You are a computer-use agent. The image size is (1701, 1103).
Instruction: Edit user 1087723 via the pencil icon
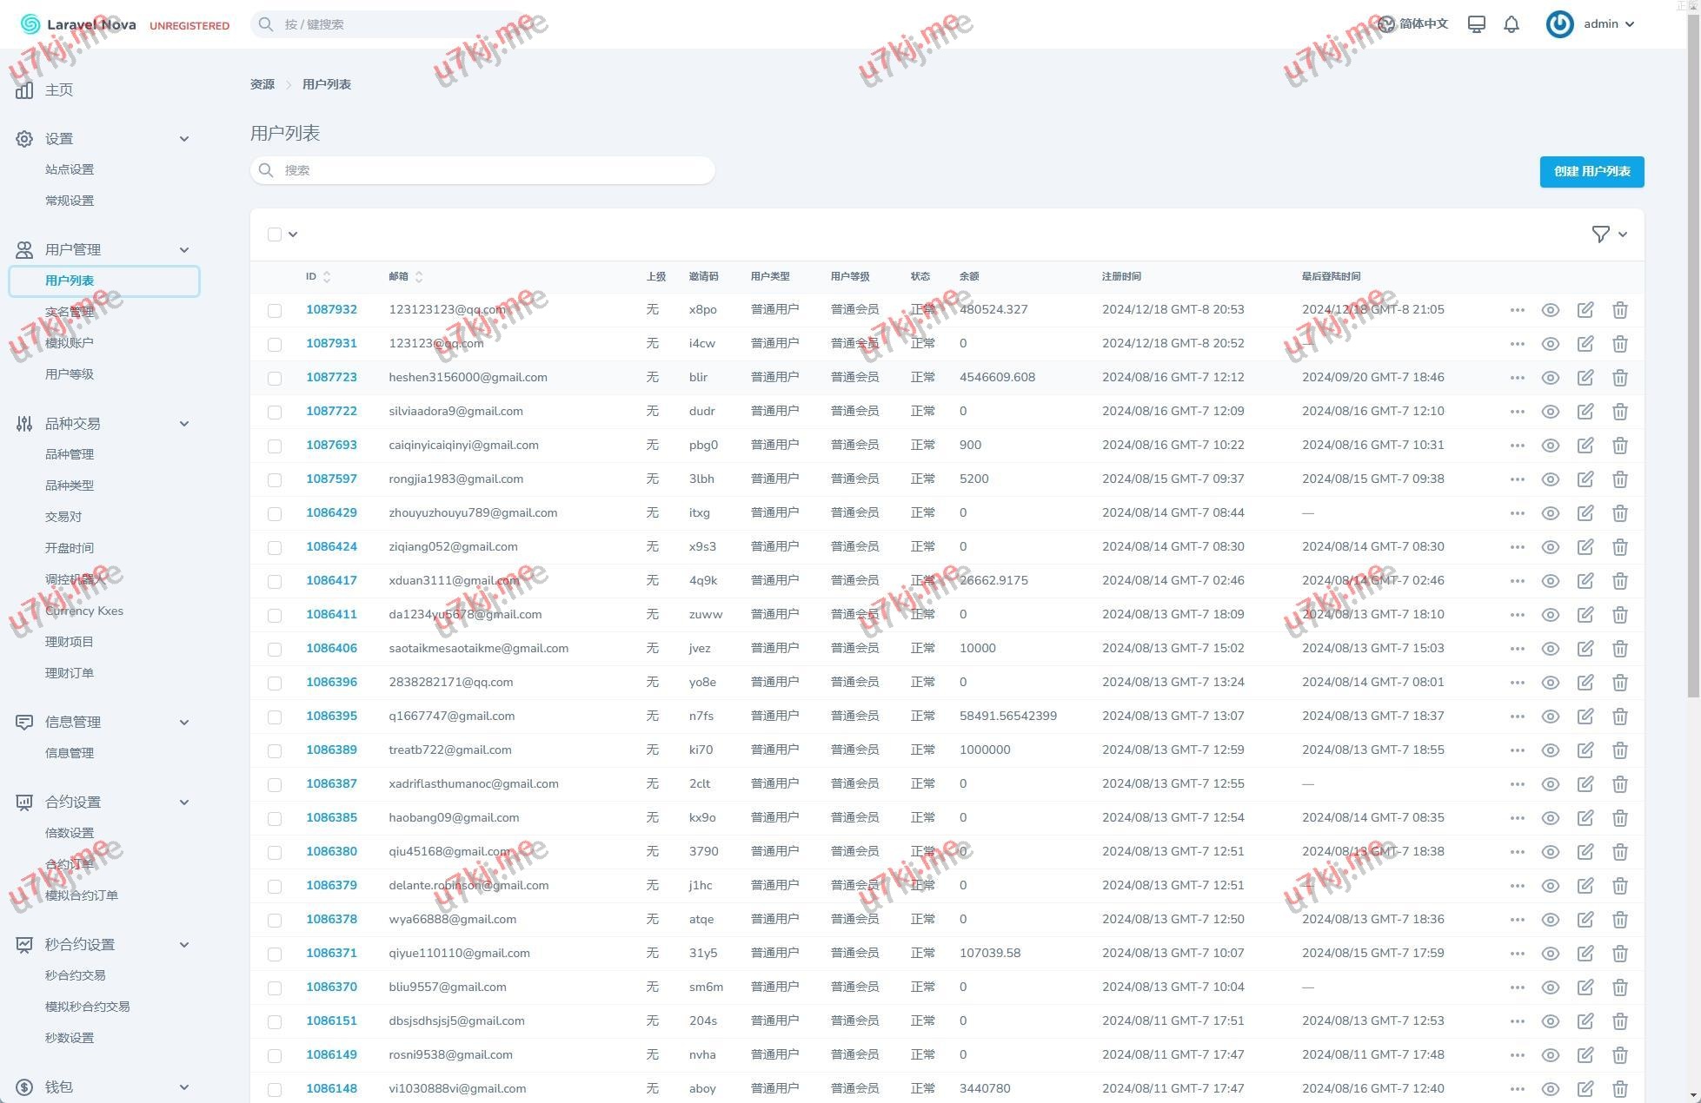(1585, 378)
